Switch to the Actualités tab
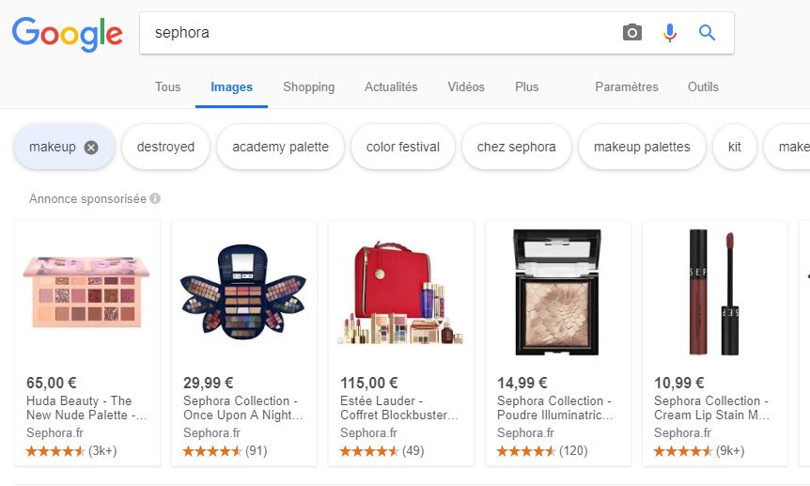The image size is (810, 486). pos(391,86)
